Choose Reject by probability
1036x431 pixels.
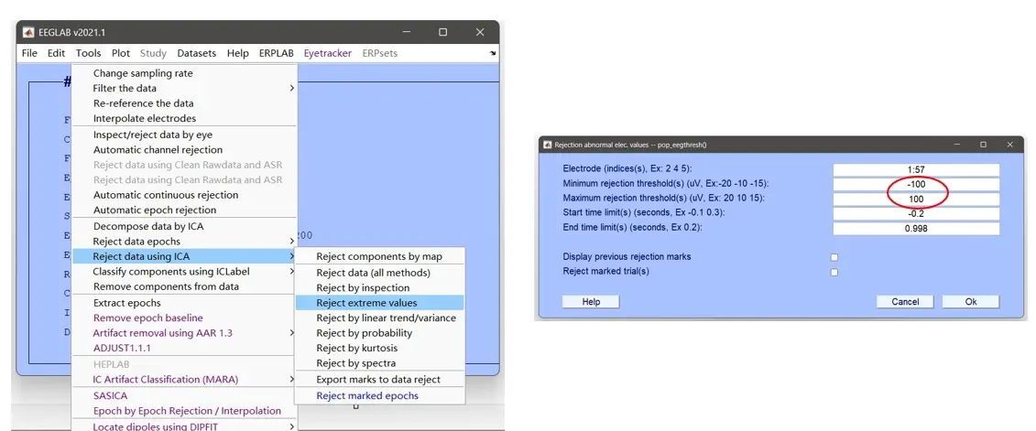tap(380, 333)
